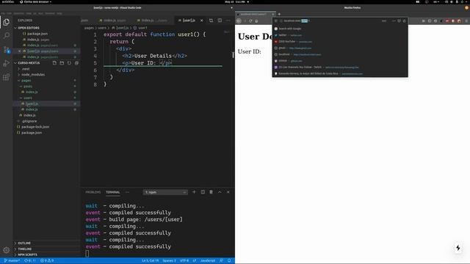Select Search with Google suggestion
Viewport: 470px width, 264px height.
(x=340, y=29)
